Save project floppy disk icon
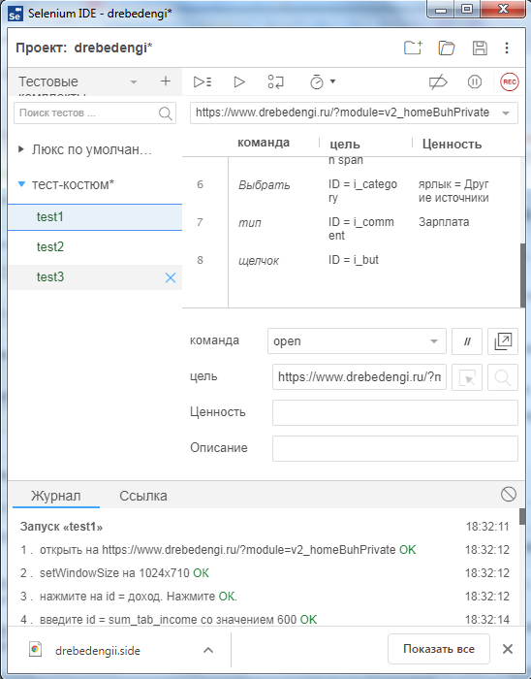The image size is (531, 679). 480,48
